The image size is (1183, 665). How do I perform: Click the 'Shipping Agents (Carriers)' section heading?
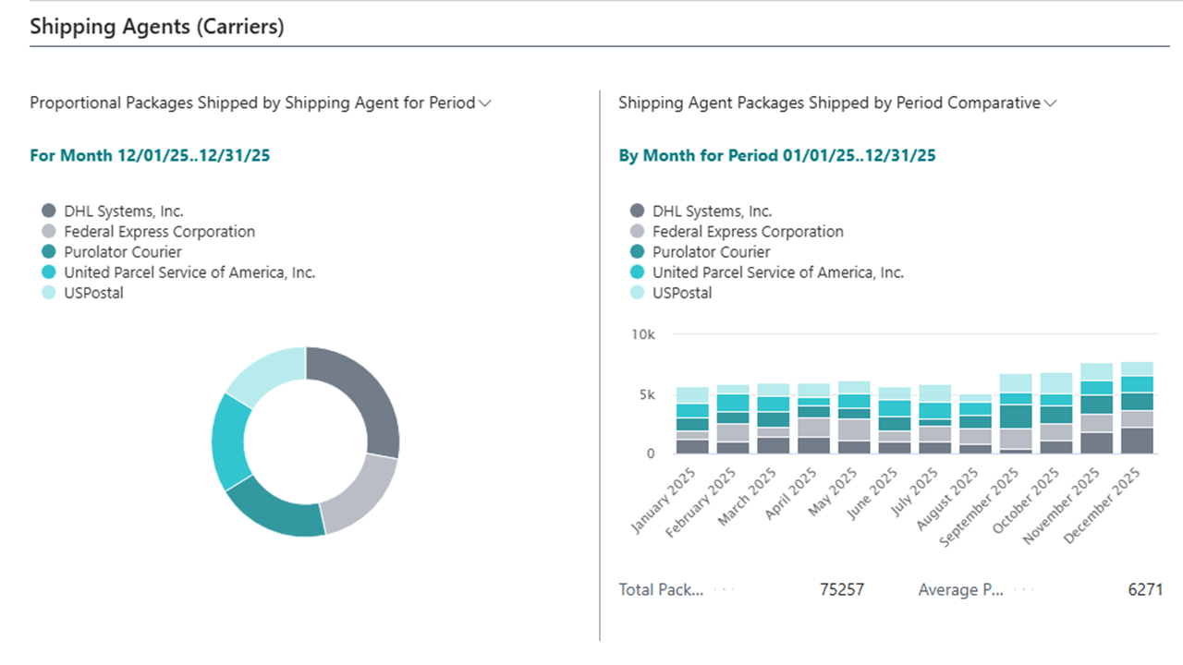(157, 27)
